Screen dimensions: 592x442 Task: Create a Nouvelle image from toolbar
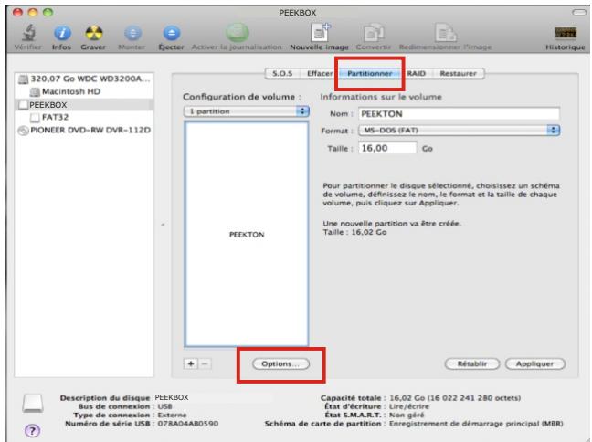click(x=320, y=33)
